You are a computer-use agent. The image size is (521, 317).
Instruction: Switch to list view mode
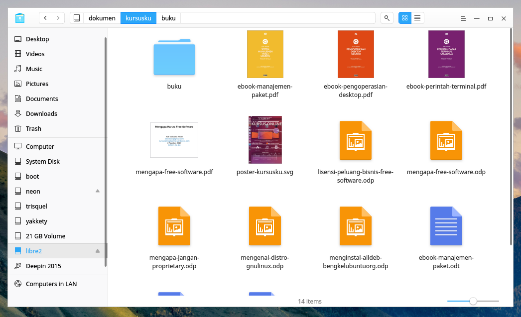click(x=417, y=18)
